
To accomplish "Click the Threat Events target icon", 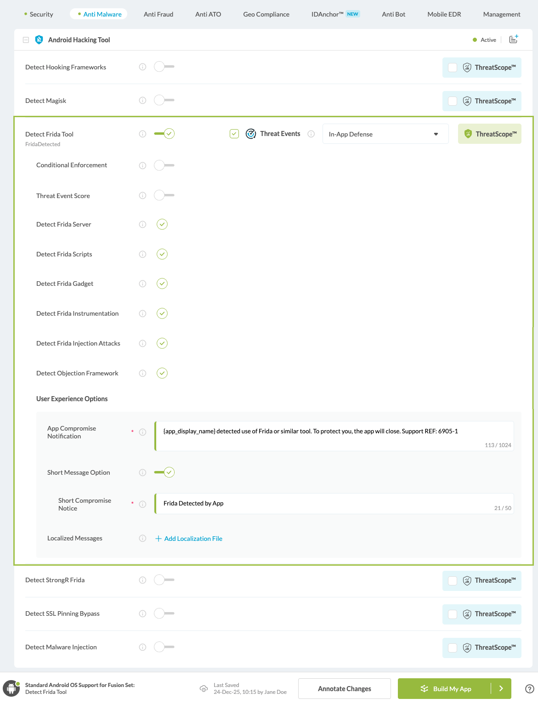I will 251,134.
